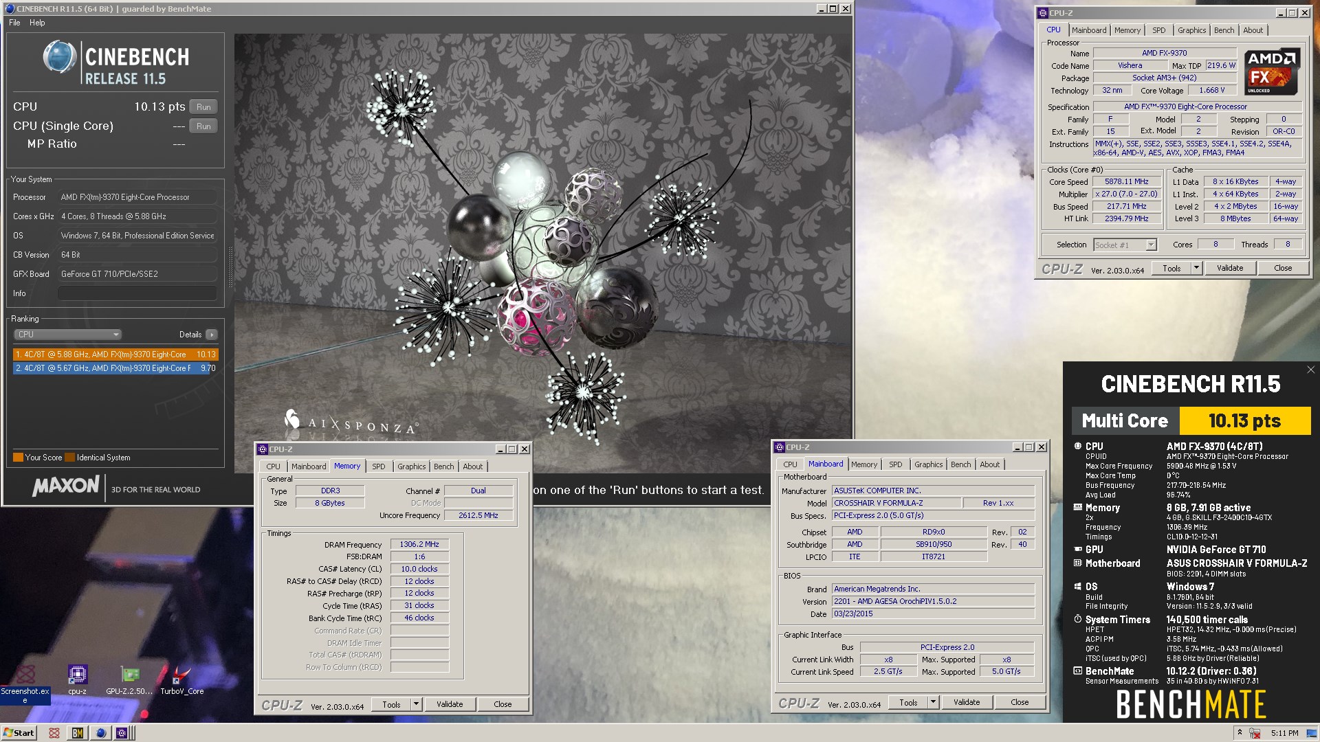Click Close button in CPU-Z Memory window
1320x742 pixels.
pos(503,704)
